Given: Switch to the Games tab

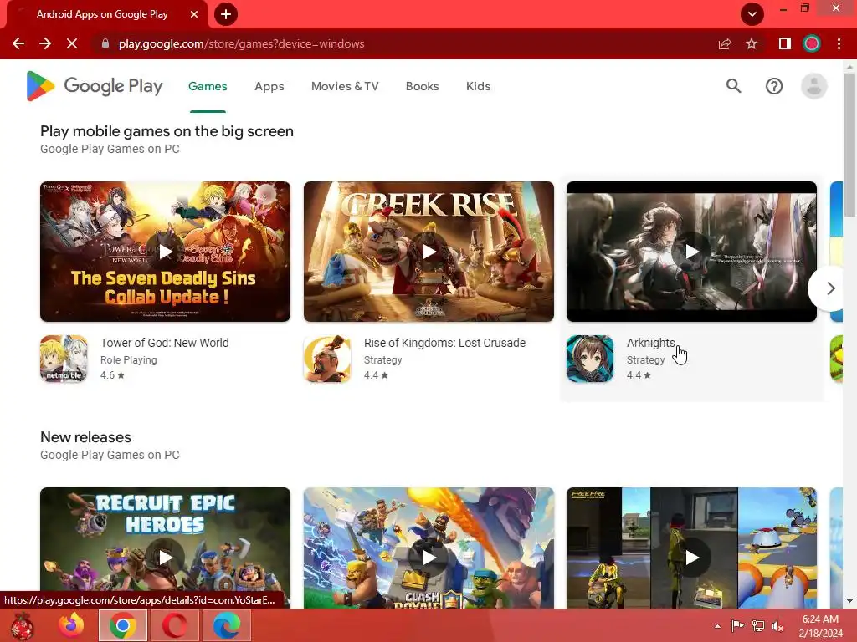Looking at the screenshot, I should 208,86.
